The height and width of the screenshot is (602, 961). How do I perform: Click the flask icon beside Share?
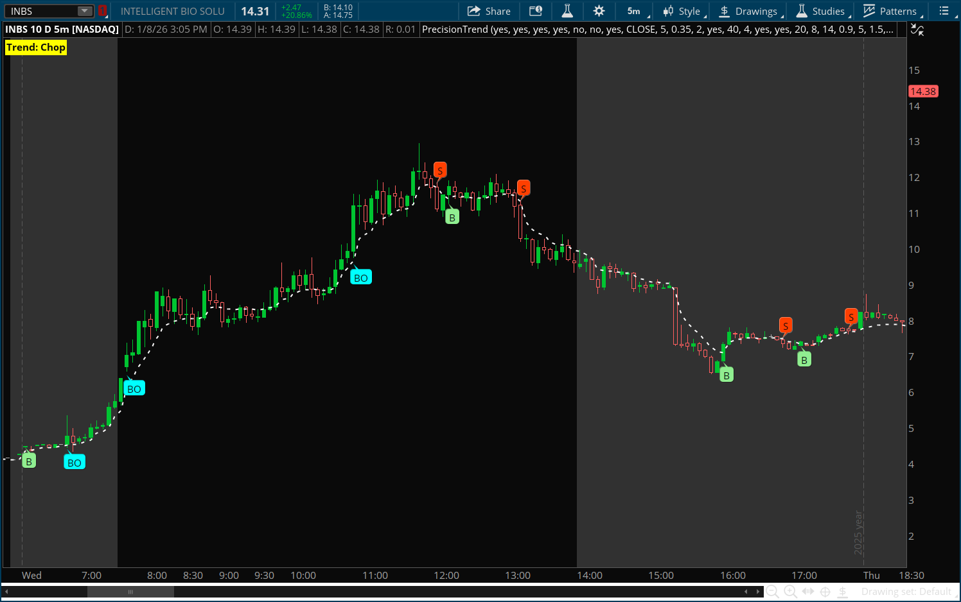567,11
